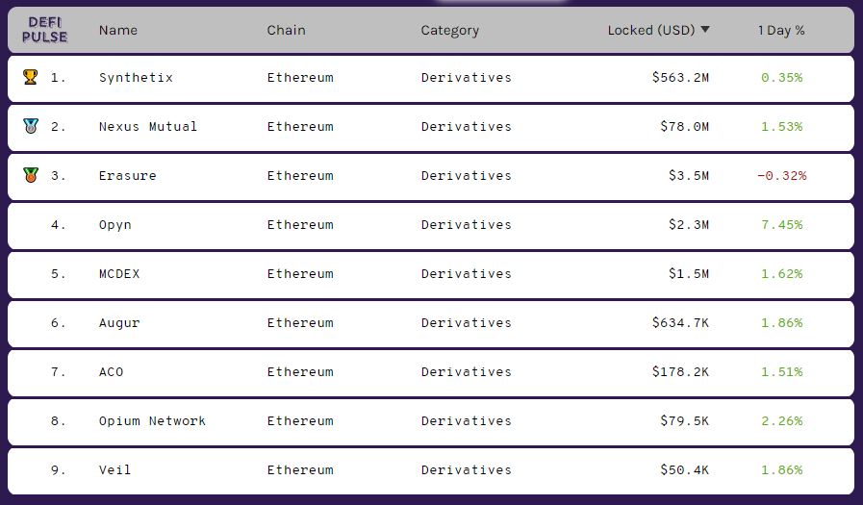Open the Synthetix project link
Image resolution: width=863 pixels, height=505 pixels.
(x=136, y=78)
